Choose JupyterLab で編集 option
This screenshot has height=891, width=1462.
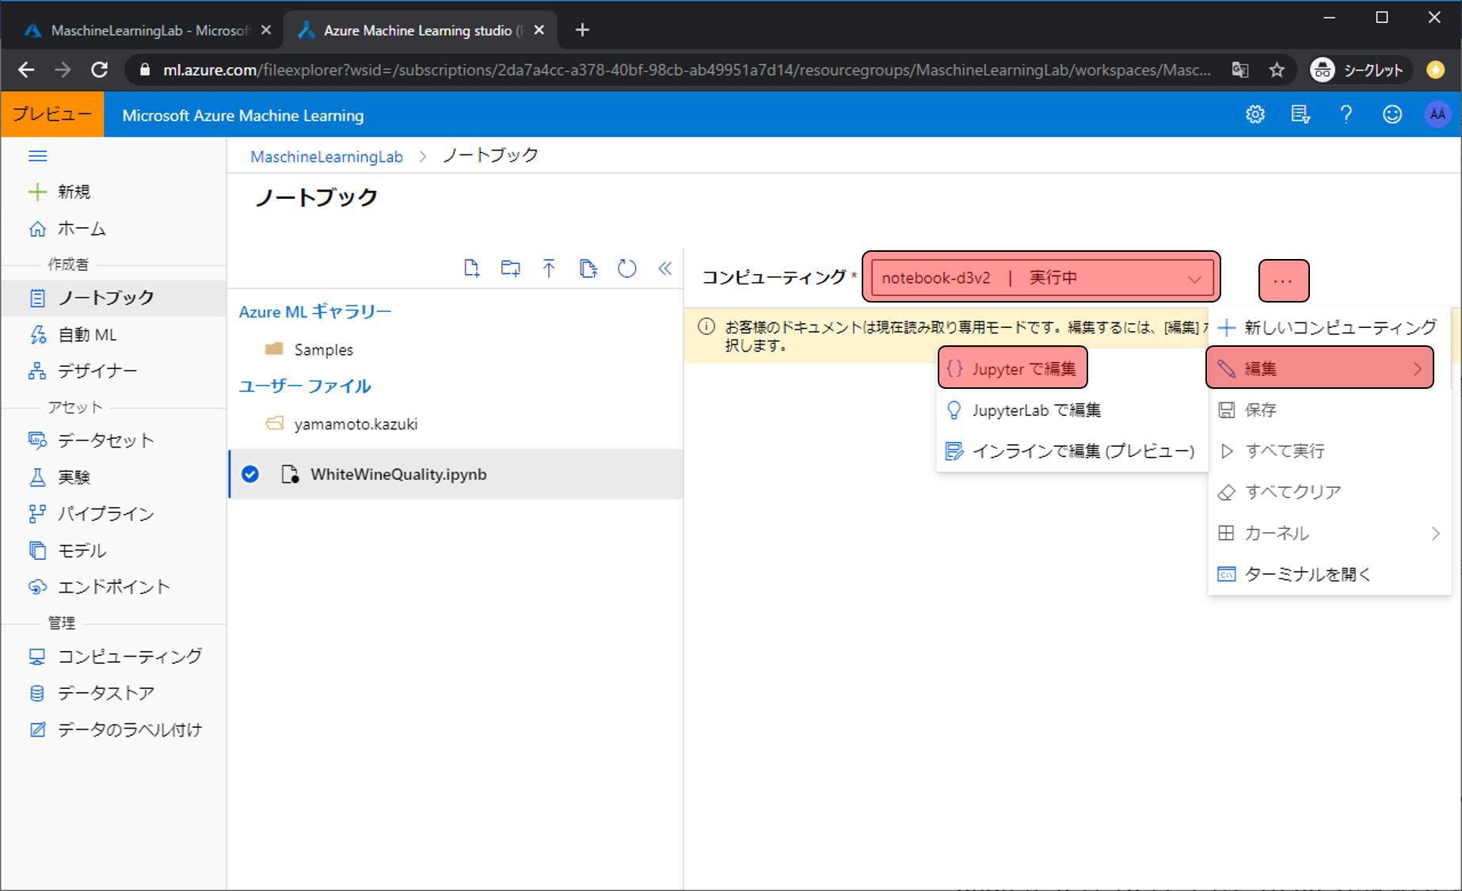[1036, 410]
